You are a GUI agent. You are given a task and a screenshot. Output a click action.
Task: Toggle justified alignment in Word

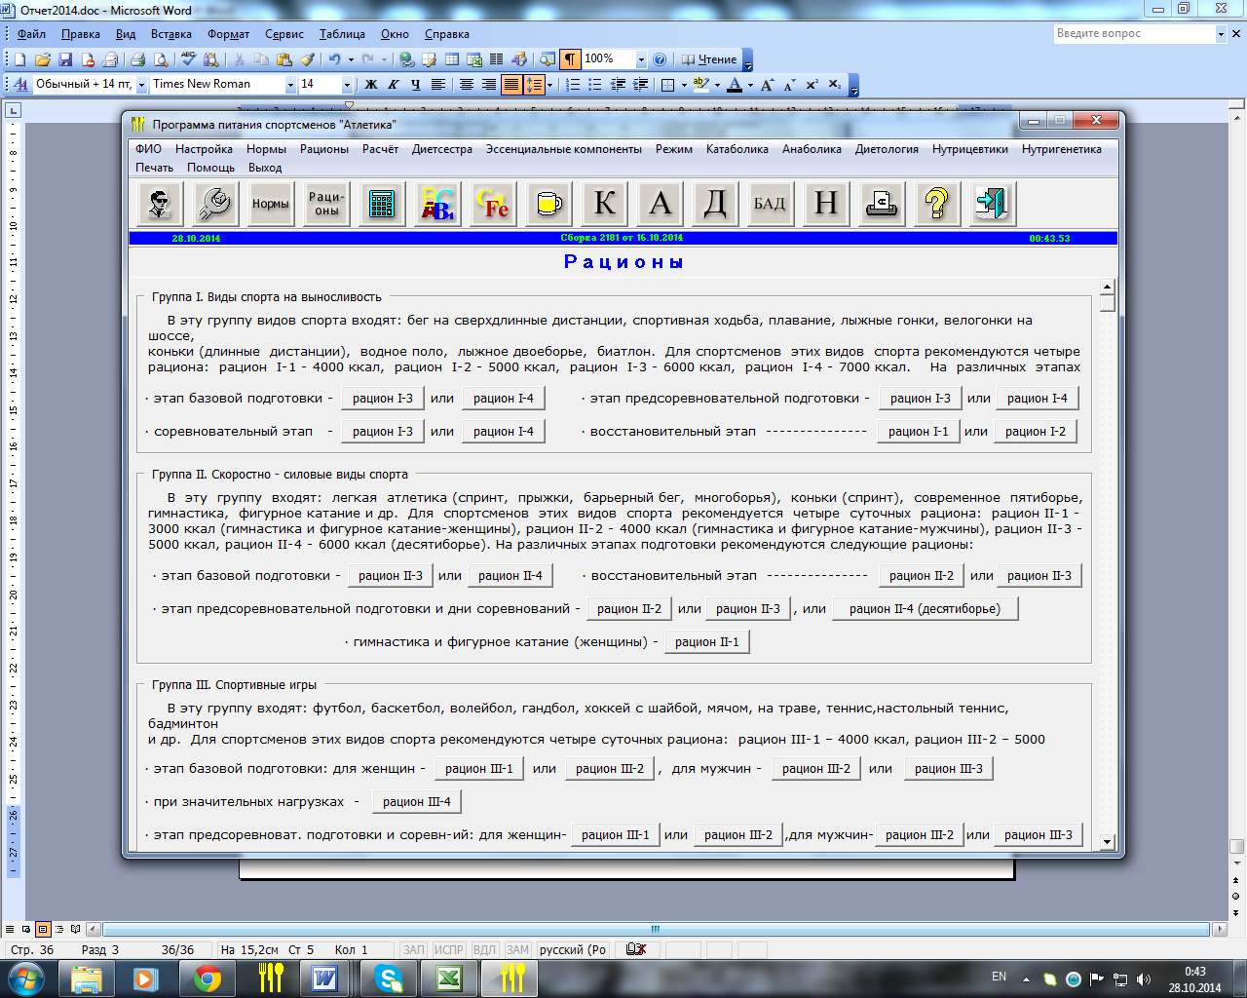click(511, 85)
